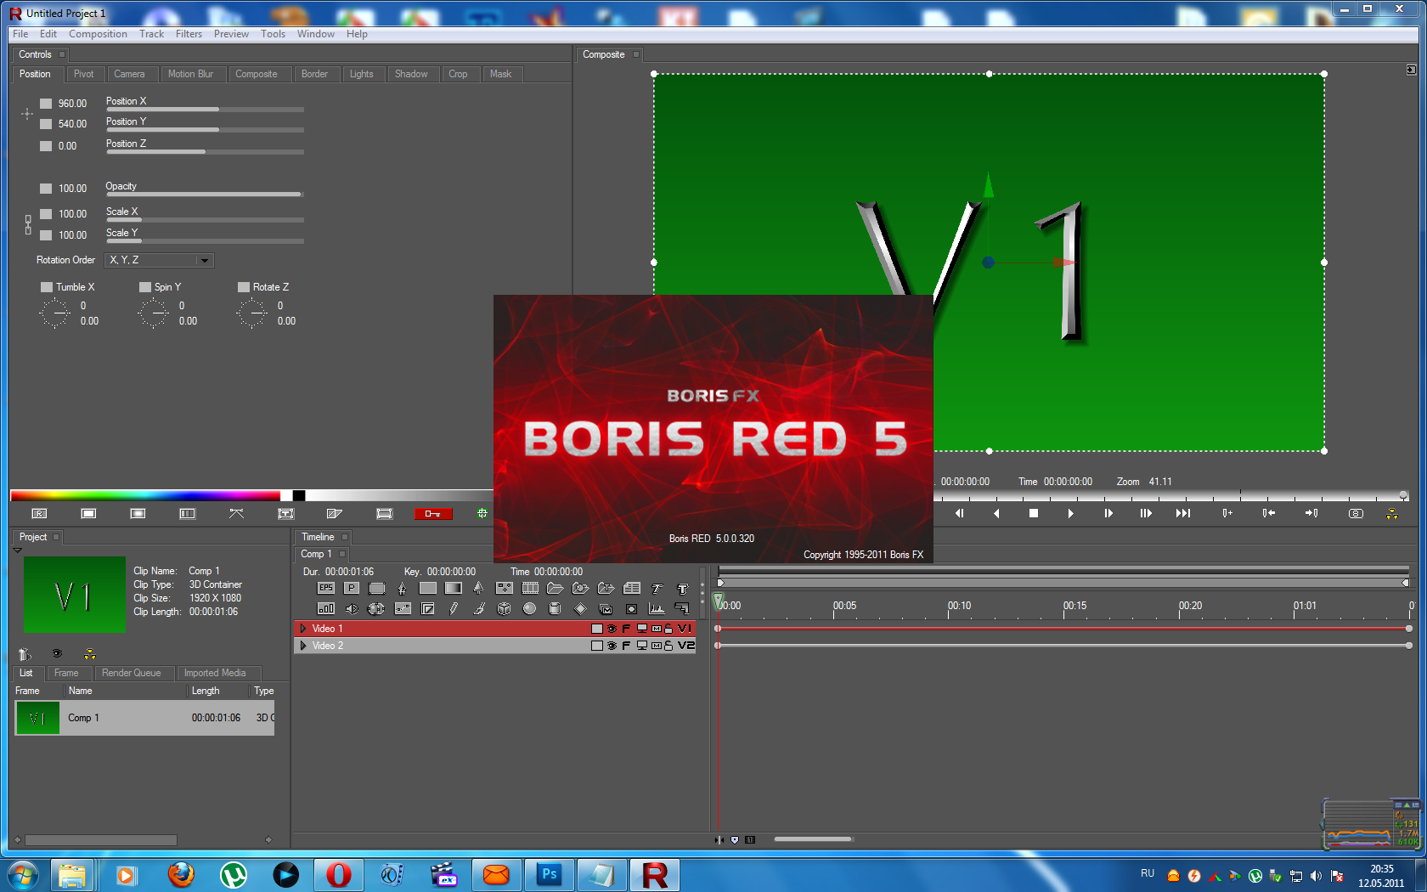Click the Position Y value field 540.00
The width and height of the screenshot is (1427, 892).
[x=72, y=124]
